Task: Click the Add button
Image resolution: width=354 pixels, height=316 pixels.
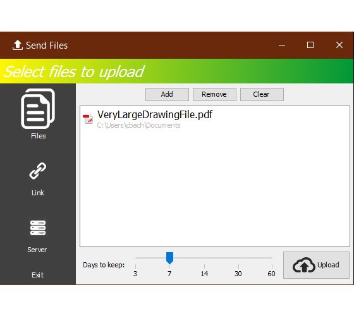Action: (167, 94)
